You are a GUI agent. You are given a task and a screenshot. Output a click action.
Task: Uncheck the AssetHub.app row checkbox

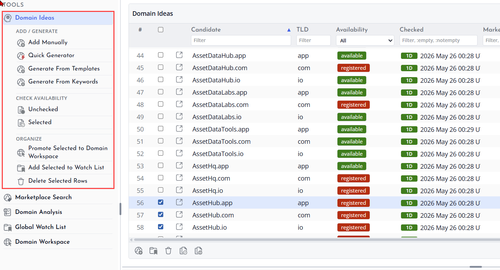tap(160, 202)
